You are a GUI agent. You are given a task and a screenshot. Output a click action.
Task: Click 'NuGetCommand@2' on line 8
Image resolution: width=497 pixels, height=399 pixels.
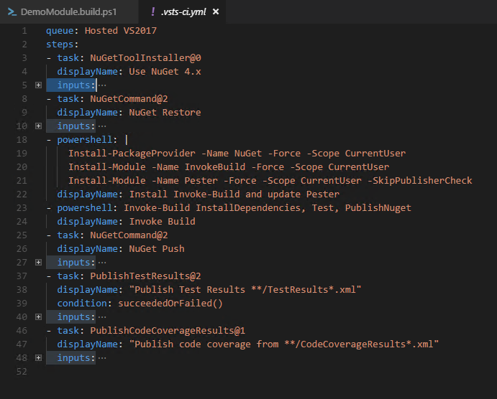(x=129, y=98)
